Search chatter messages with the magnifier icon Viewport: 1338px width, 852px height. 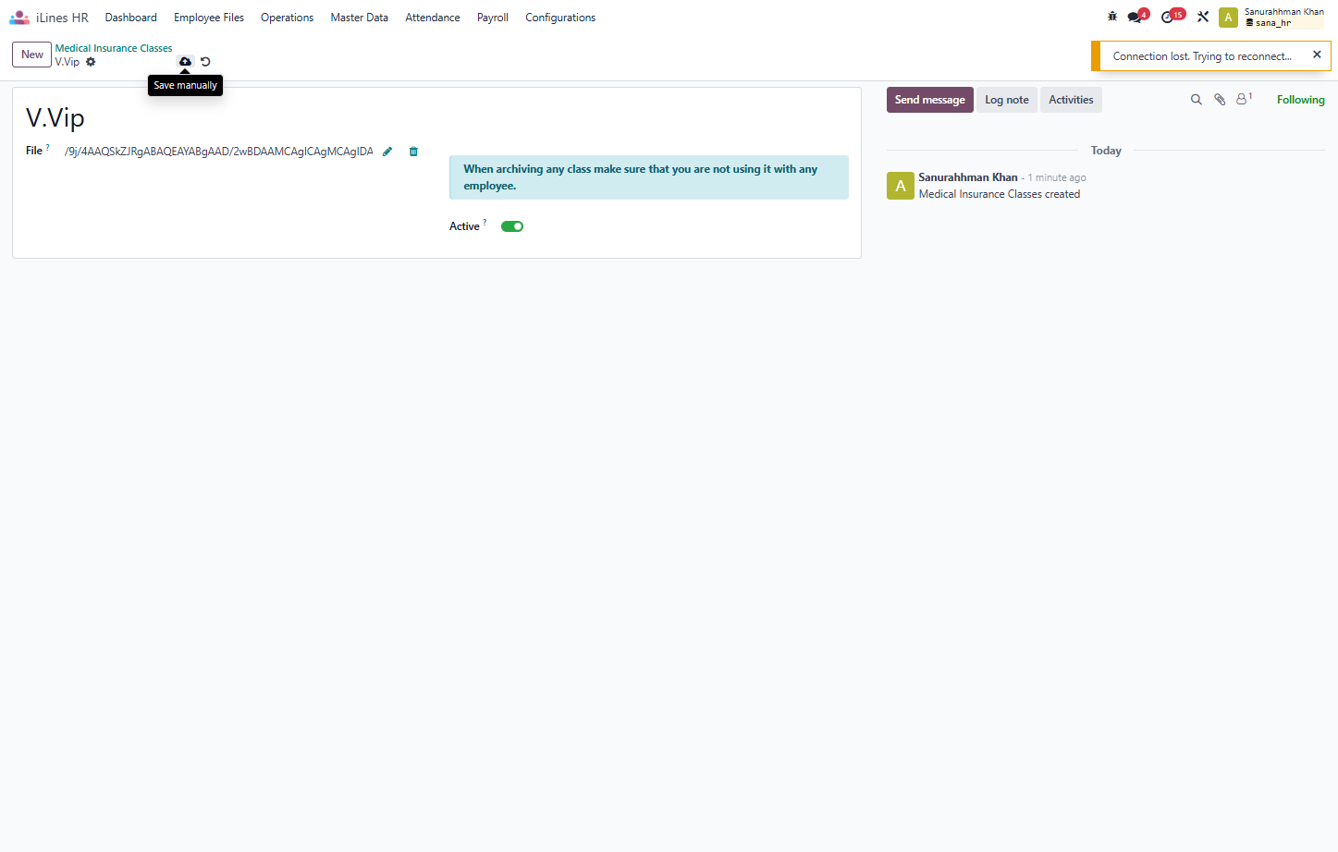click(1196, 100)
